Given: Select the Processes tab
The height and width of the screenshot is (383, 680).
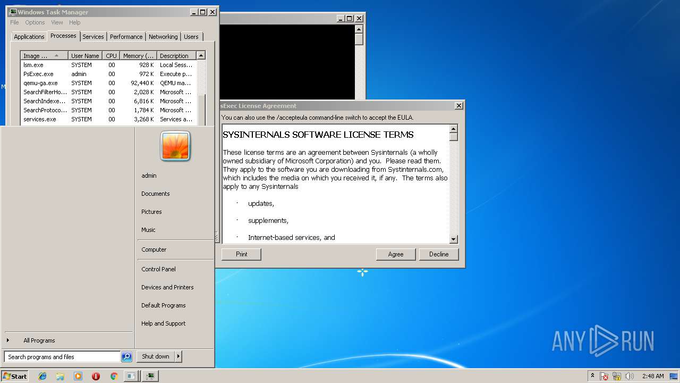Looking at the screenshot, I should pyautogui.click(x=63, y=36).
